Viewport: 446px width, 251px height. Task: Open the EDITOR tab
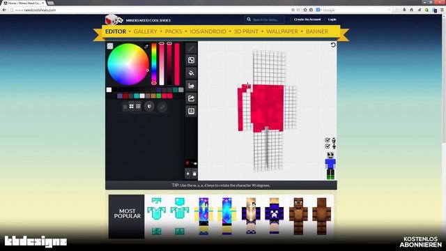[116, 31]
